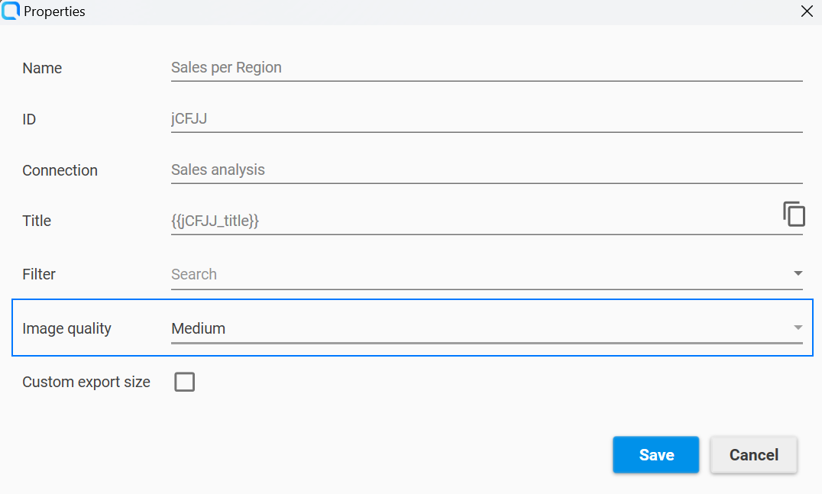The image size is (822, 494).
Task: Click the Filter search box
Action: (x=458, y=273)
